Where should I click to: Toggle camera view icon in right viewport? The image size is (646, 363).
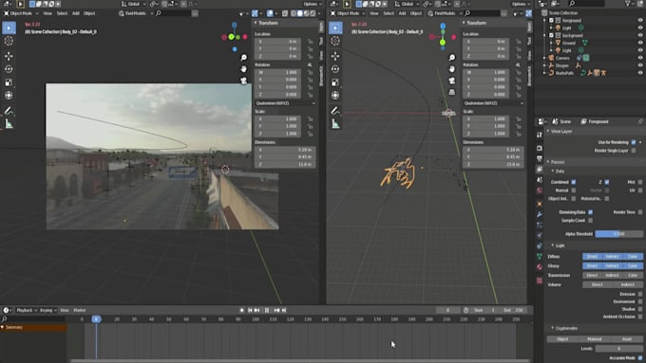point(452,81)
